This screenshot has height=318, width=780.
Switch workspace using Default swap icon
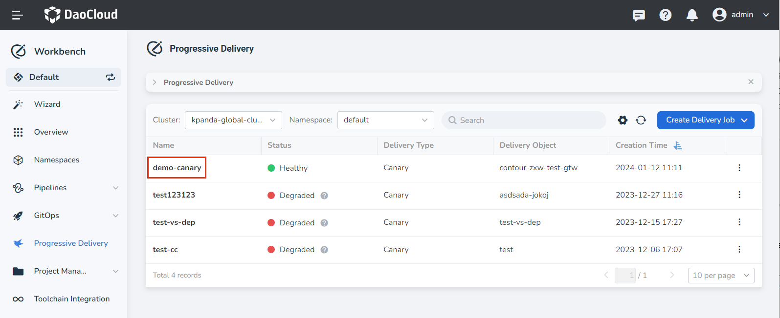(111, 77)
